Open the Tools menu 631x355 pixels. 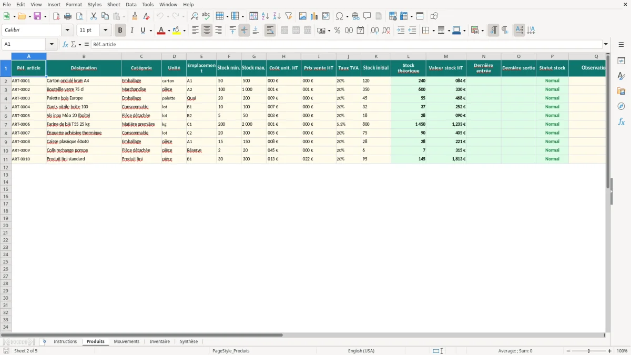coord(148,4)
